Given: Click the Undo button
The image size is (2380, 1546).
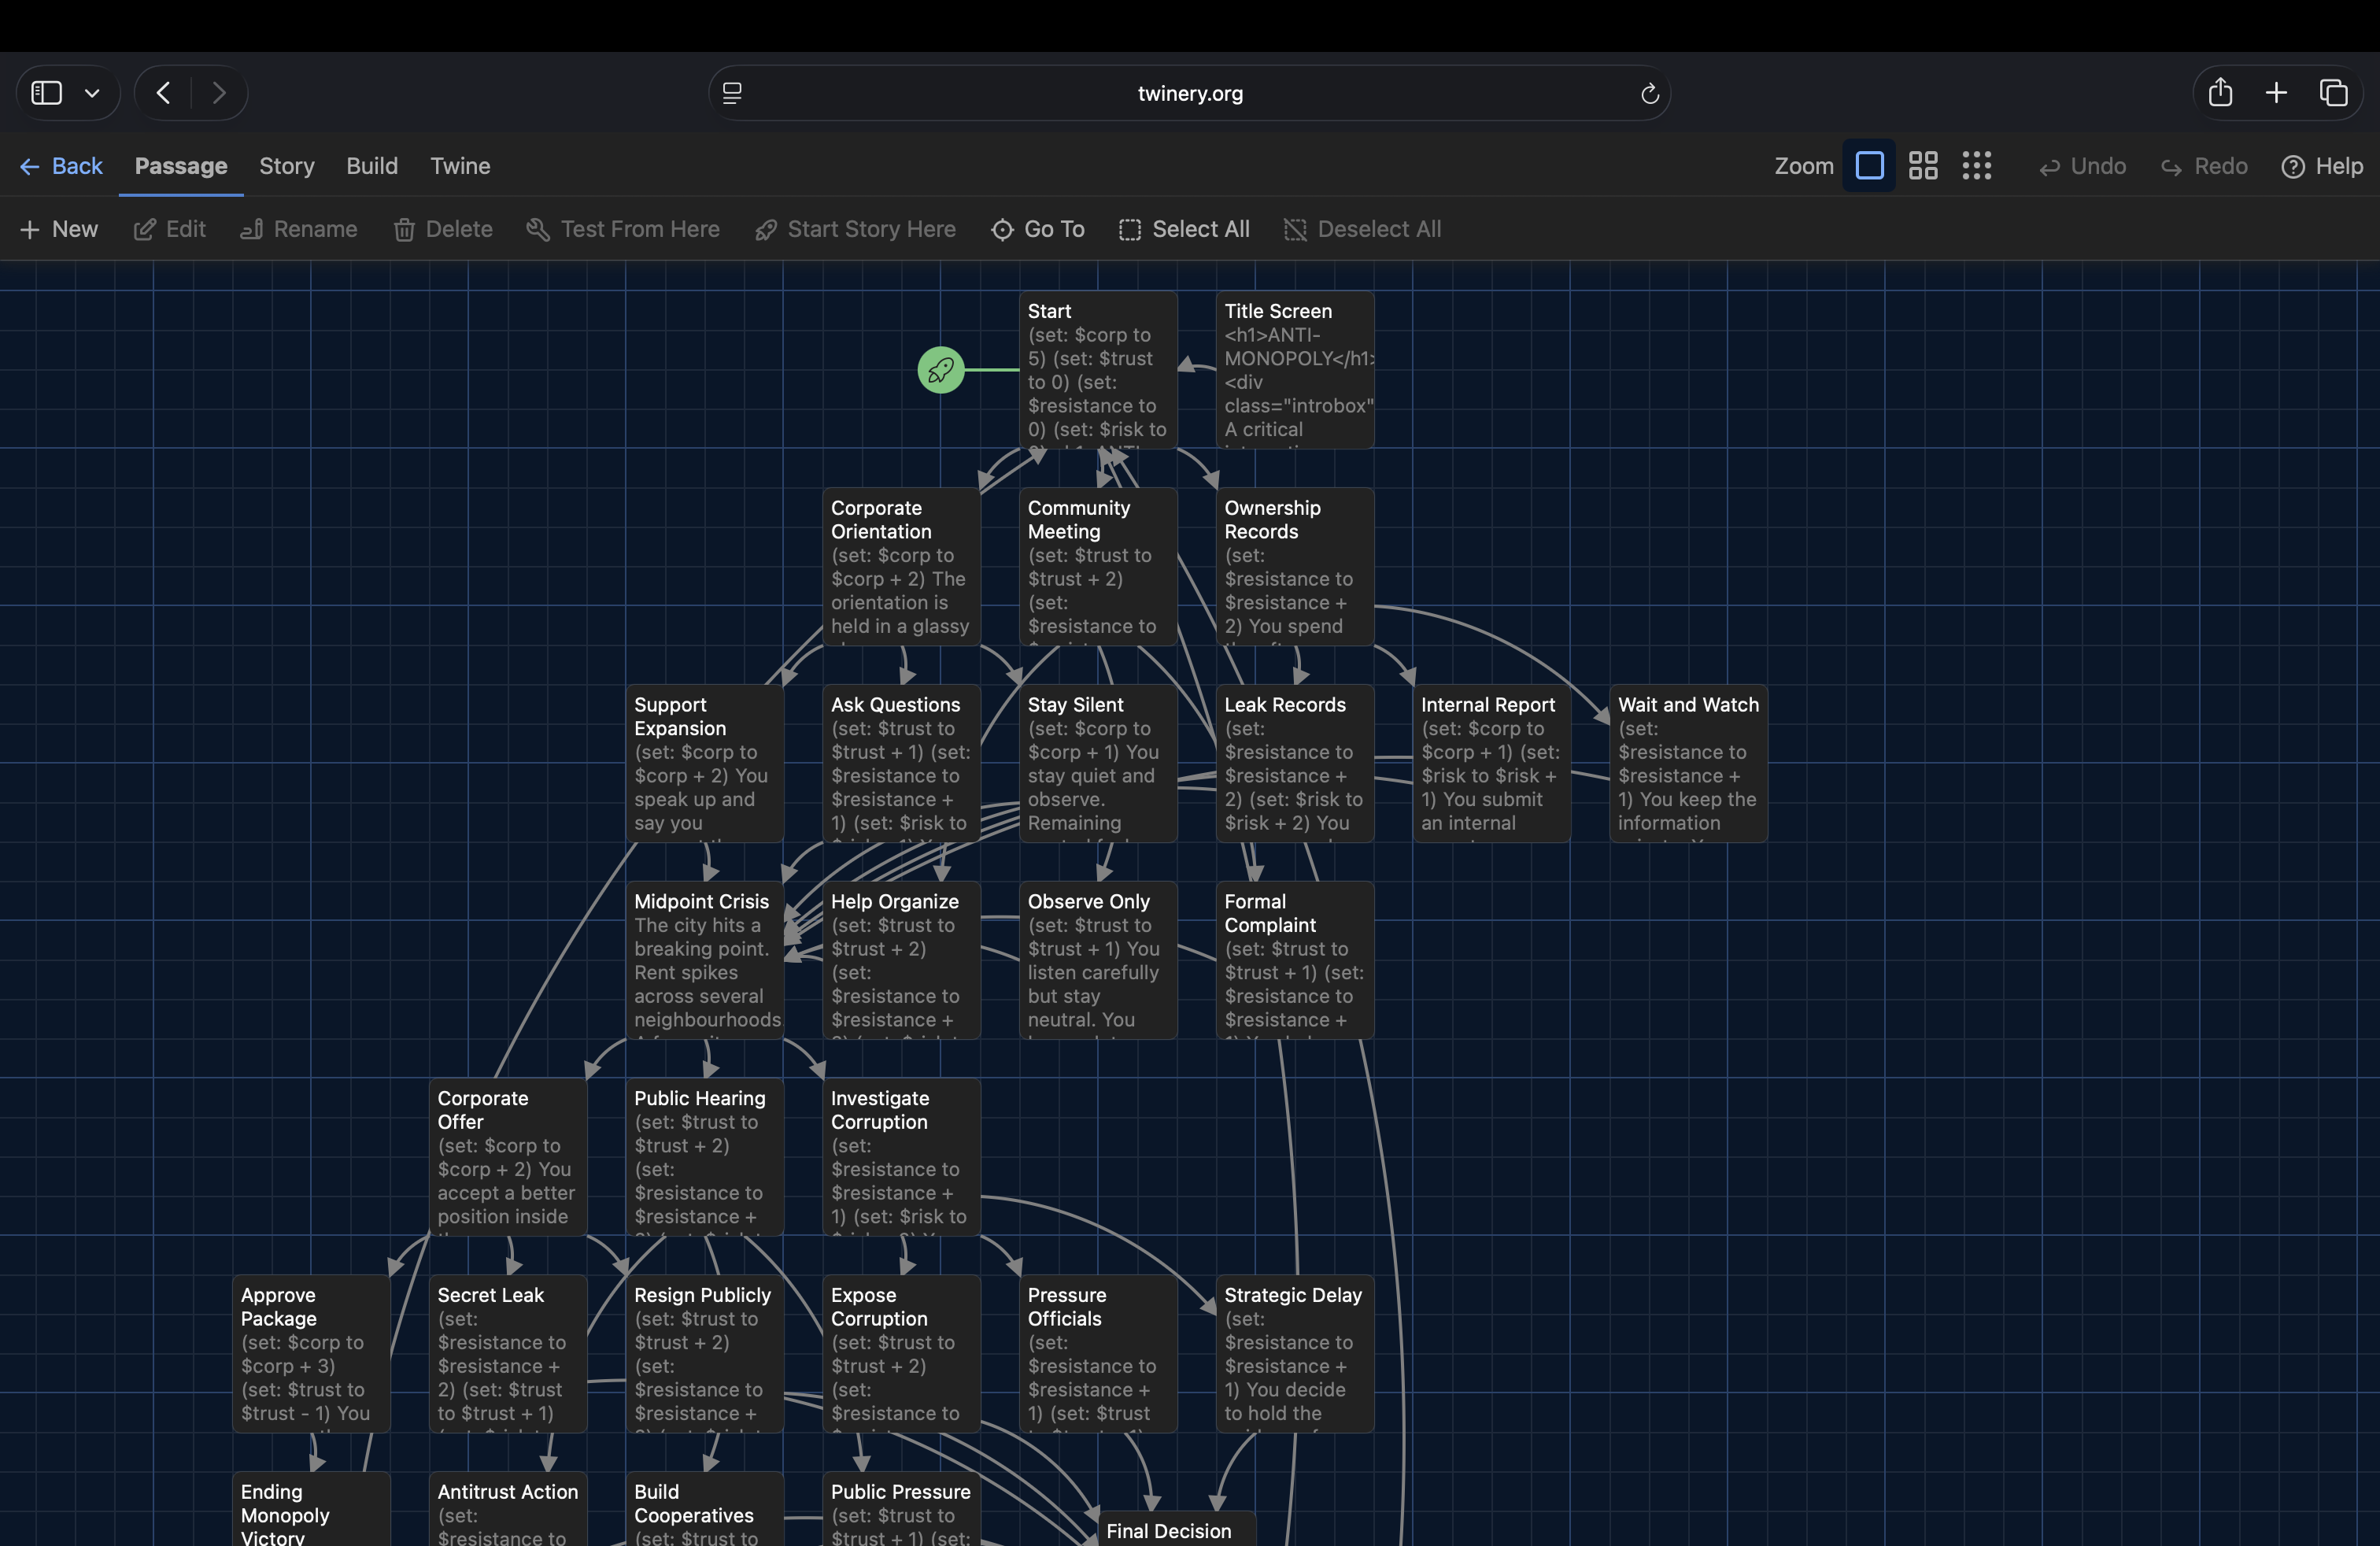Looking at the screenshot, I should coord(2083,166).
